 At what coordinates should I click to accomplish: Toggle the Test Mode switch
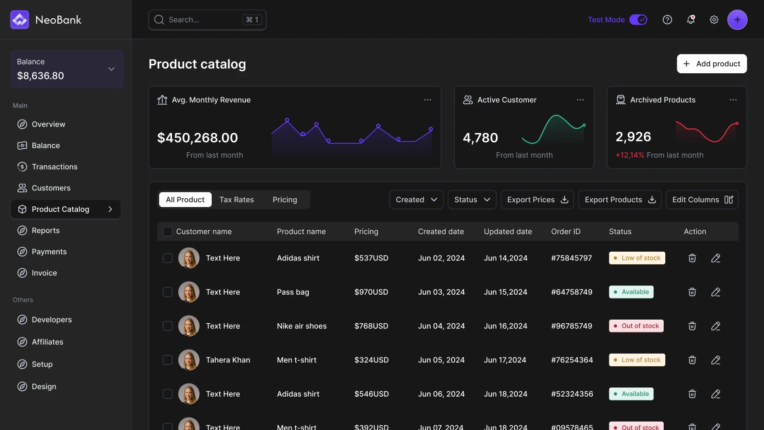point(638,20)
